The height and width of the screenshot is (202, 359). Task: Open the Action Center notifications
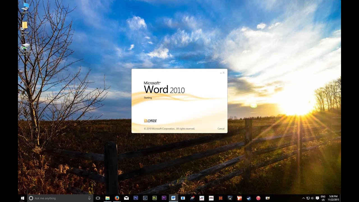tap(317, 198)
